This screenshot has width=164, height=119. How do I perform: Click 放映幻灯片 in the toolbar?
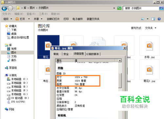53,19
